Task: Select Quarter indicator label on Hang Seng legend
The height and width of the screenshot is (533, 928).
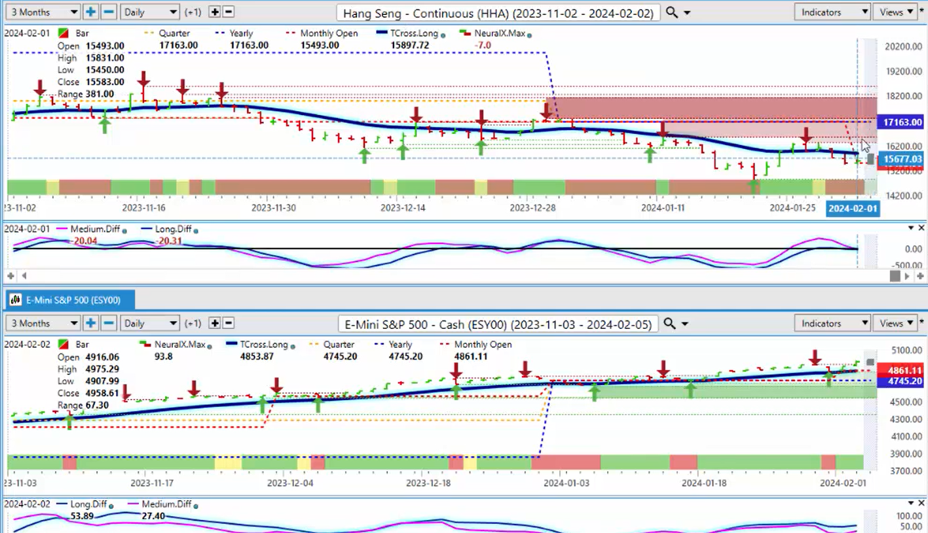Action: pyautogui.click(x=175, y=33)
